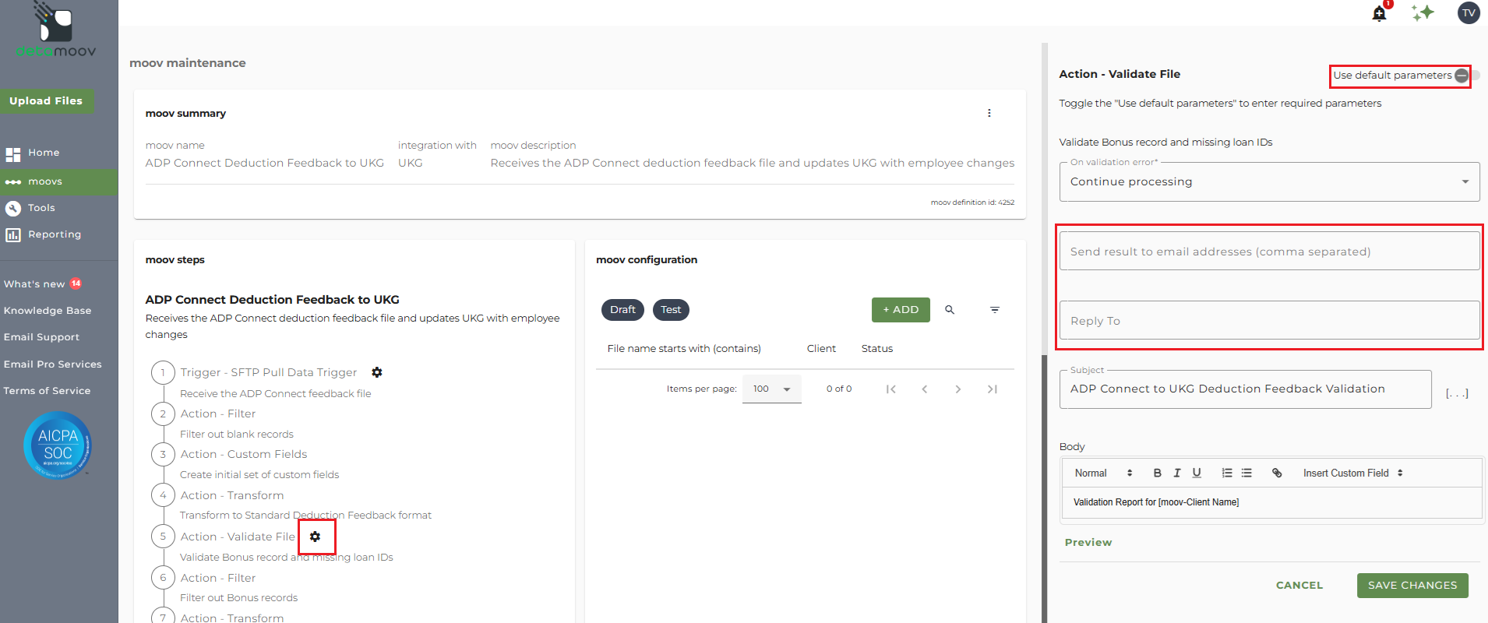1488x623 pixels.
Task: Click the Preview link
Action: coord(1088,543)
